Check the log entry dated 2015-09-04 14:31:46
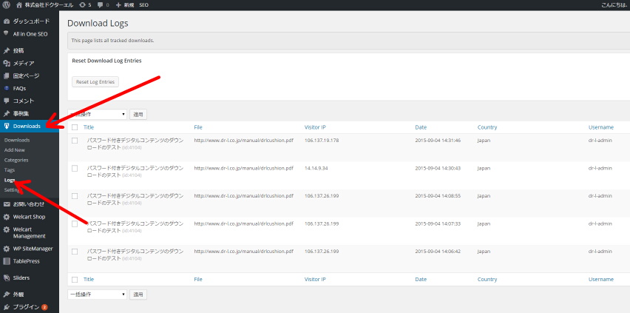The image size is (630, 313). 75,141
